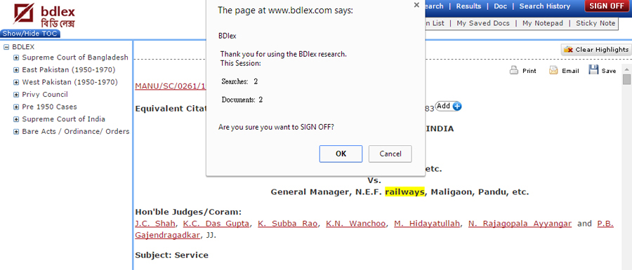Screen dimensions: 632x270
Task: Open the My Saved Docs menu item
Action: (483, 23)
